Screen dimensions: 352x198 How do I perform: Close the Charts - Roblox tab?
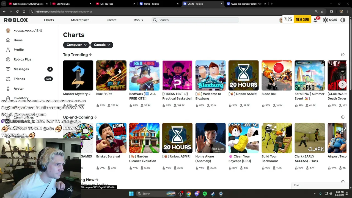pyautogui.click(x=221, y=4)
